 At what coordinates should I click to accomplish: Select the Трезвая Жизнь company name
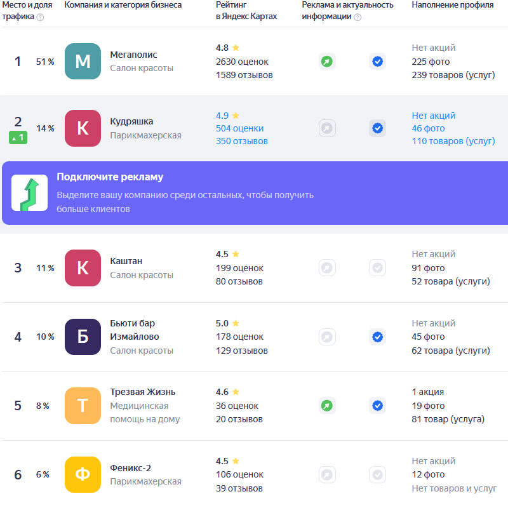click(142, 392)
